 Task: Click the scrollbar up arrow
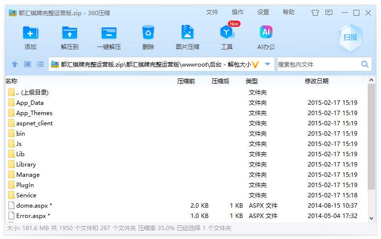pos(371,80)
